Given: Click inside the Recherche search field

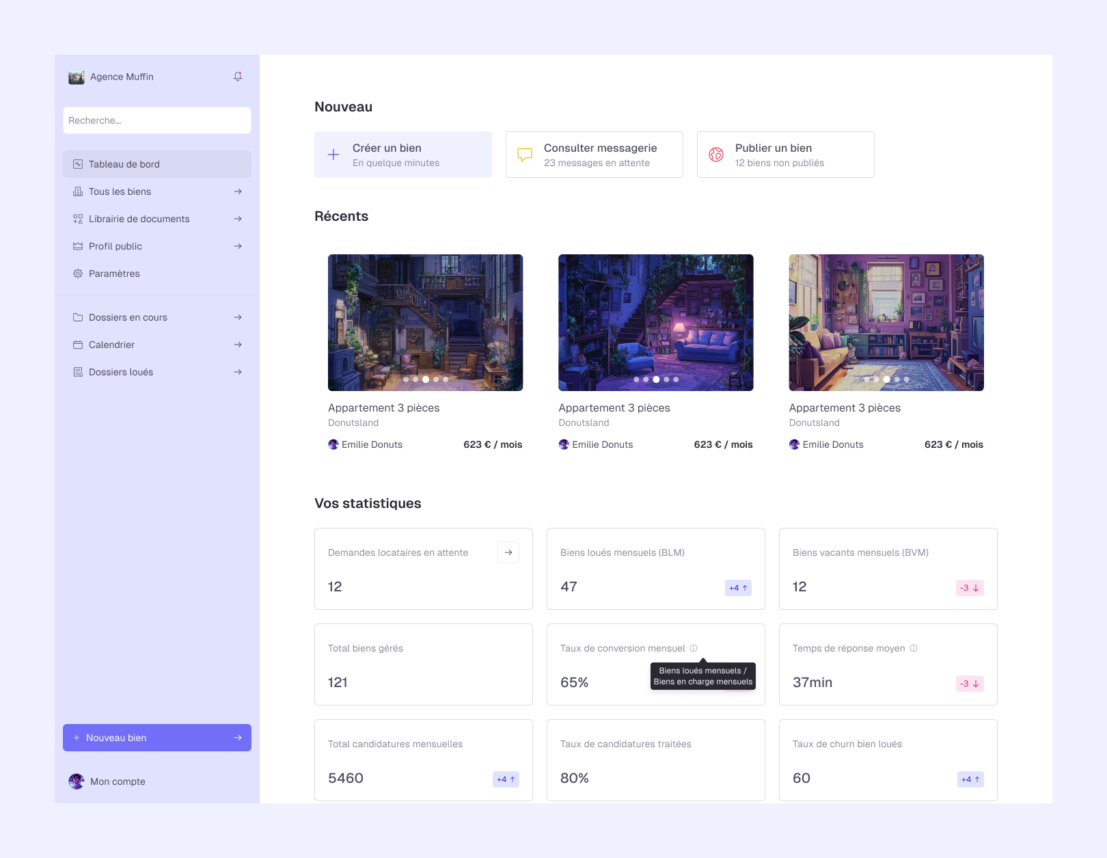Looking at the screenshot, I should 156,120.
